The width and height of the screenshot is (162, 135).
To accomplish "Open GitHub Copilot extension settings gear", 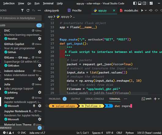I will tap(40, 52).
